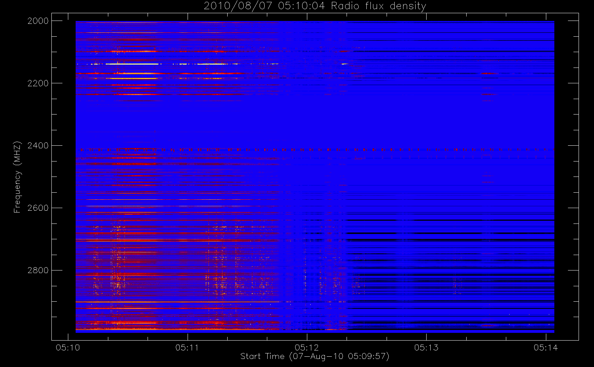Viewport: 594px width, 367px height.
Task: Click the "Frequency (MHZ)" axis label
Action: pos(17,177)
